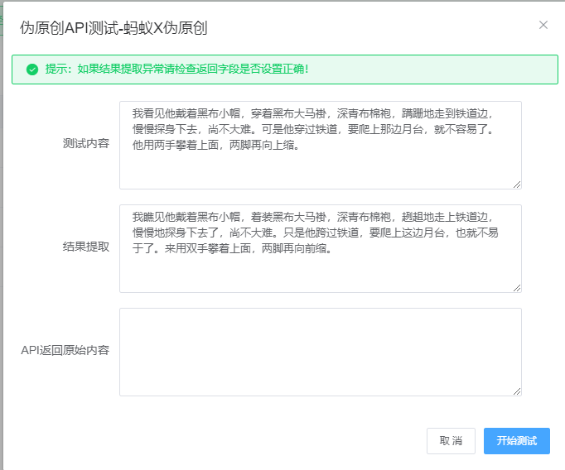Click into the empty API返回原始内容 field
This screenshot has height=470, width=565.
320,352
